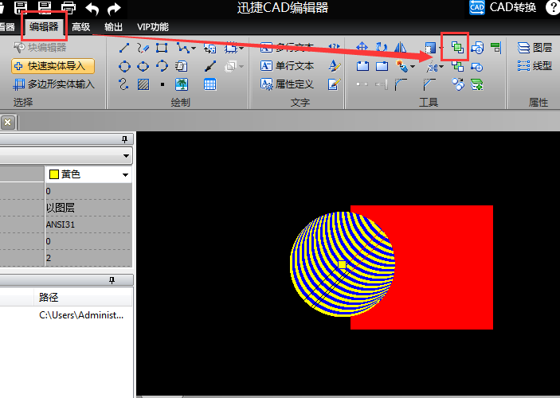Click the undo arrow in the title bar
This screenshot has width=560, height=398.
click(x=92, y=9)
